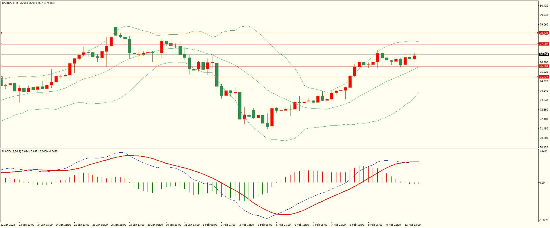Click the 22 Jan 2024 date axis label
The width and height of the screenshot is (550, 228).
pos(8,225)
